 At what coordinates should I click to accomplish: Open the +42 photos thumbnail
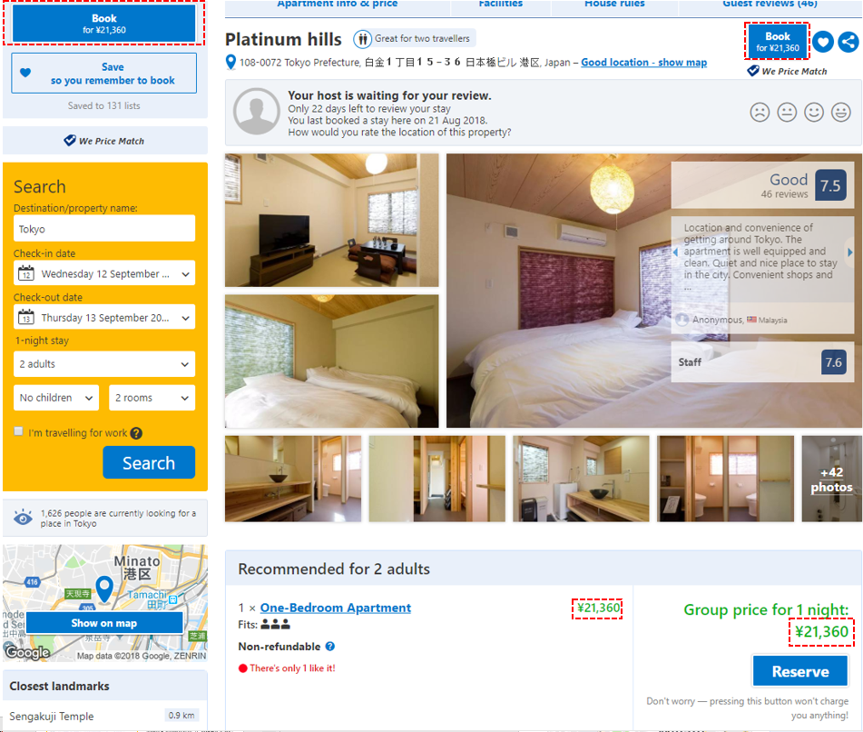pyautogui.click(x=831, y=479)
